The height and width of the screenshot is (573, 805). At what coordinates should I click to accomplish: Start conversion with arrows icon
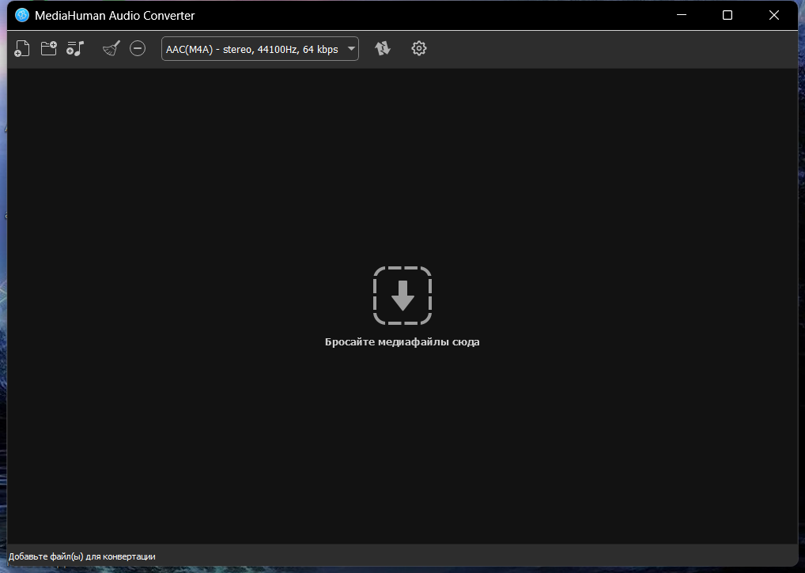click(x=383, y=48)
